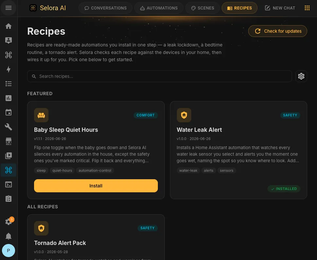The width and height of the screenshot is (317, 260).
Task: Switch to the Automations tab
Action: coord(159,8)
